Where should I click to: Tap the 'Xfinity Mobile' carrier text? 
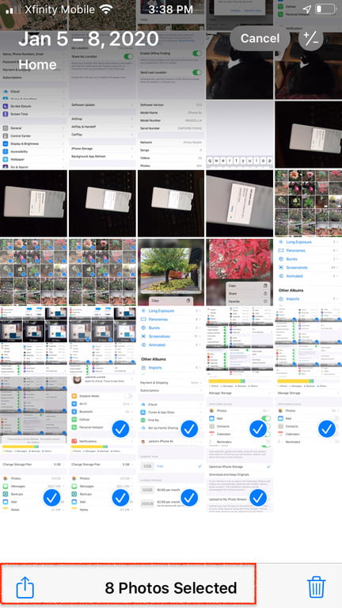[59, 9]
